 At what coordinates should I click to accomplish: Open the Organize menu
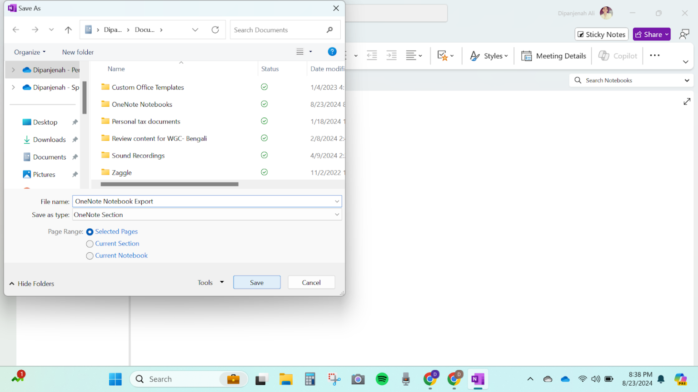(x=29, y=52)
